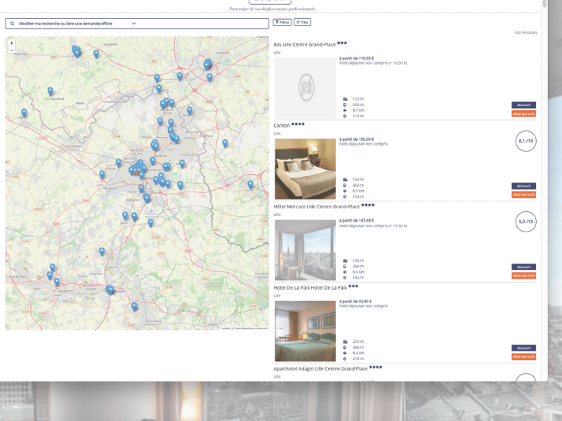This screenshot has height=421, width=562.
Task: Open the Ibis Lille Centre Grand-Place hotel title
Action: tap(304, 45)
